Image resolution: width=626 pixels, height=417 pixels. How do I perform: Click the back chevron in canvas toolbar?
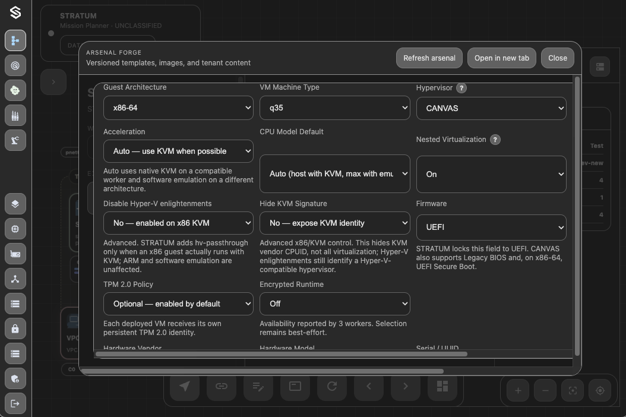[x=369, y=386]
